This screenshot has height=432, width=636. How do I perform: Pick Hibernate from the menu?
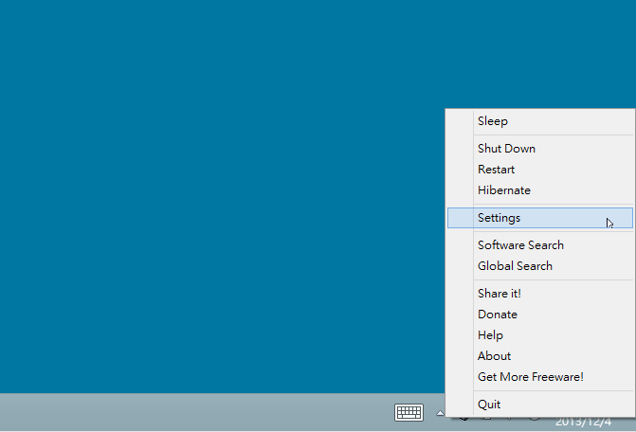pos(540,190)
